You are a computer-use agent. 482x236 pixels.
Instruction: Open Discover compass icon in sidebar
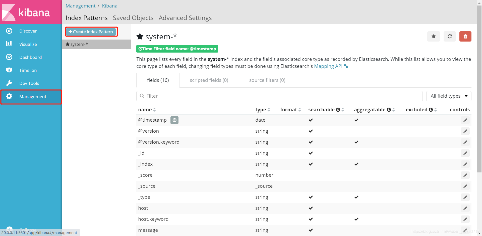pyautogui.click(x=9, y=31)
